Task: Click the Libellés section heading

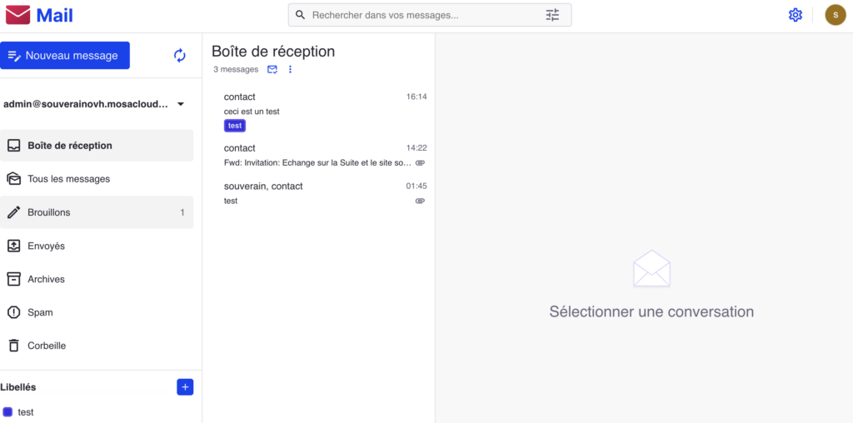Action: pyautogui.click(x=18, y=387)
